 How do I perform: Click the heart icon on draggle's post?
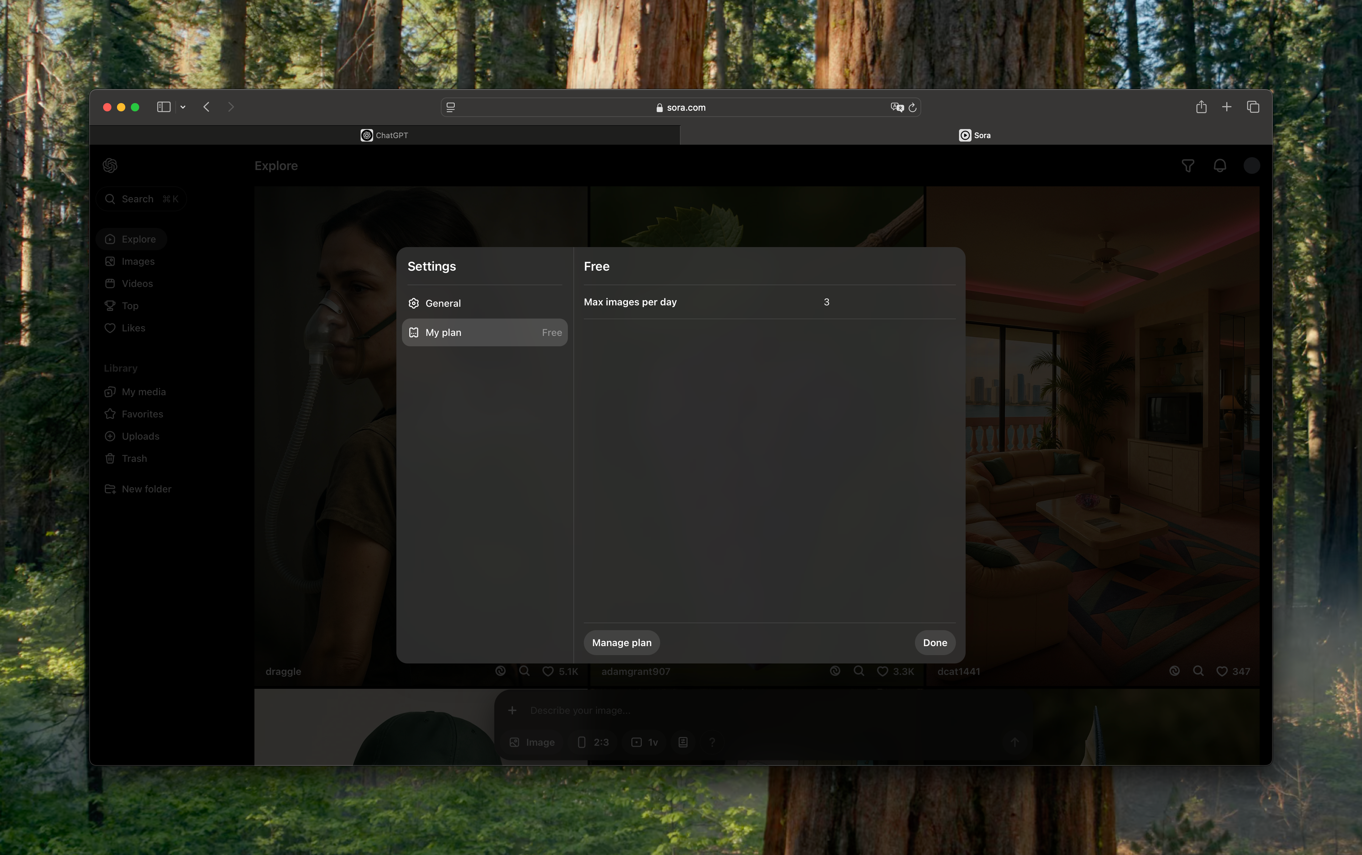coord(548,671)
